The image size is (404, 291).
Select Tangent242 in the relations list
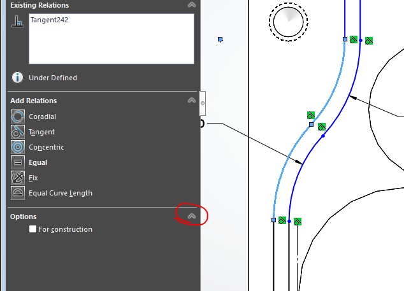click(49, 20)
